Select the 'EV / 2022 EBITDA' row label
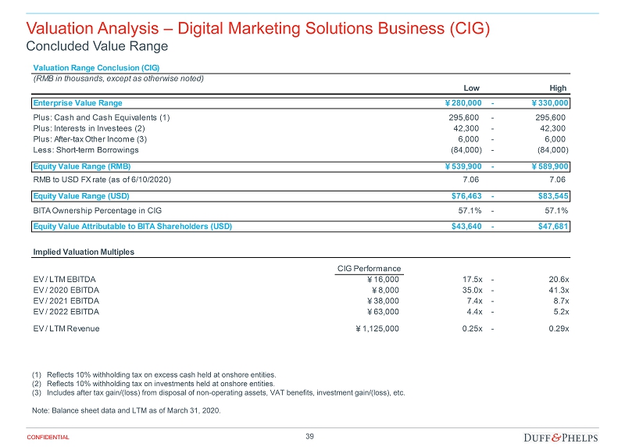Image resolution: width=625 pixels, height=447 pixels. [x=66, y=312]
